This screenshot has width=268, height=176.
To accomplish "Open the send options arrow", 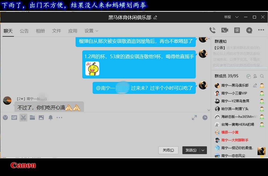I will tap(203, 150).
